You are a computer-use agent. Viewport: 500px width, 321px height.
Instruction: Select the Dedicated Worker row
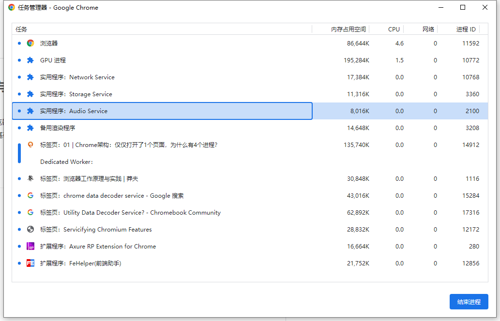pos(250,161)
